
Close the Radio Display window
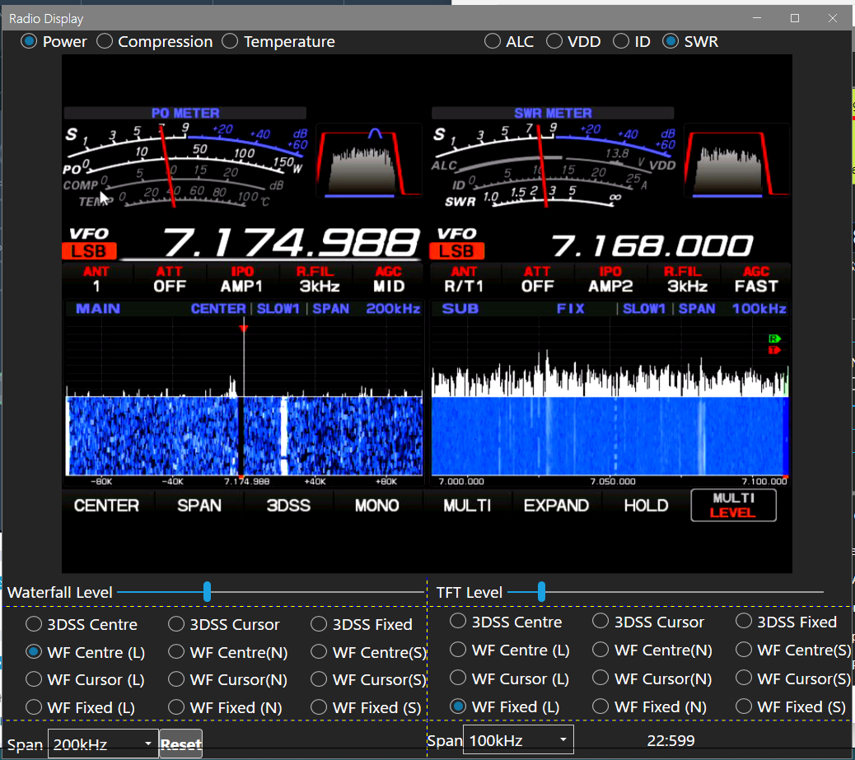833,18
